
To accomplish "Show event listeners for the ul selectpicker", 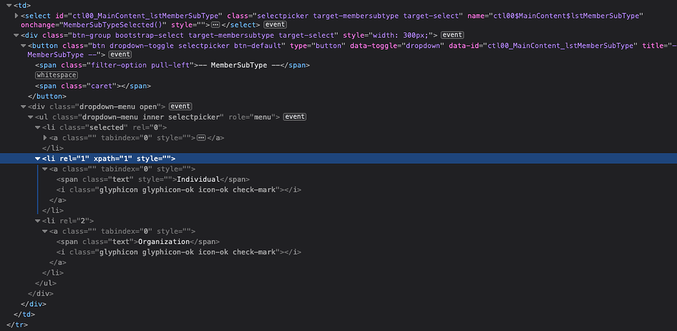I will click(x=295, y=117).
